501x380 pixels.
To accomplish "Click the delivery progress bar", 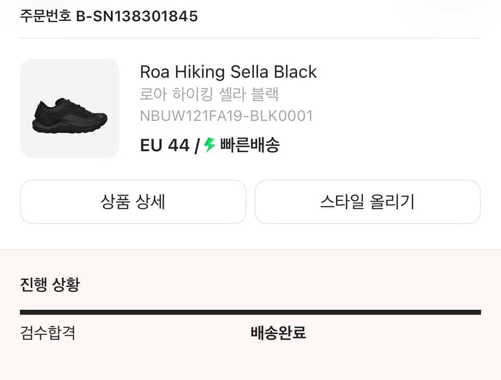I will pyautogui.click(x=250, y=312).
